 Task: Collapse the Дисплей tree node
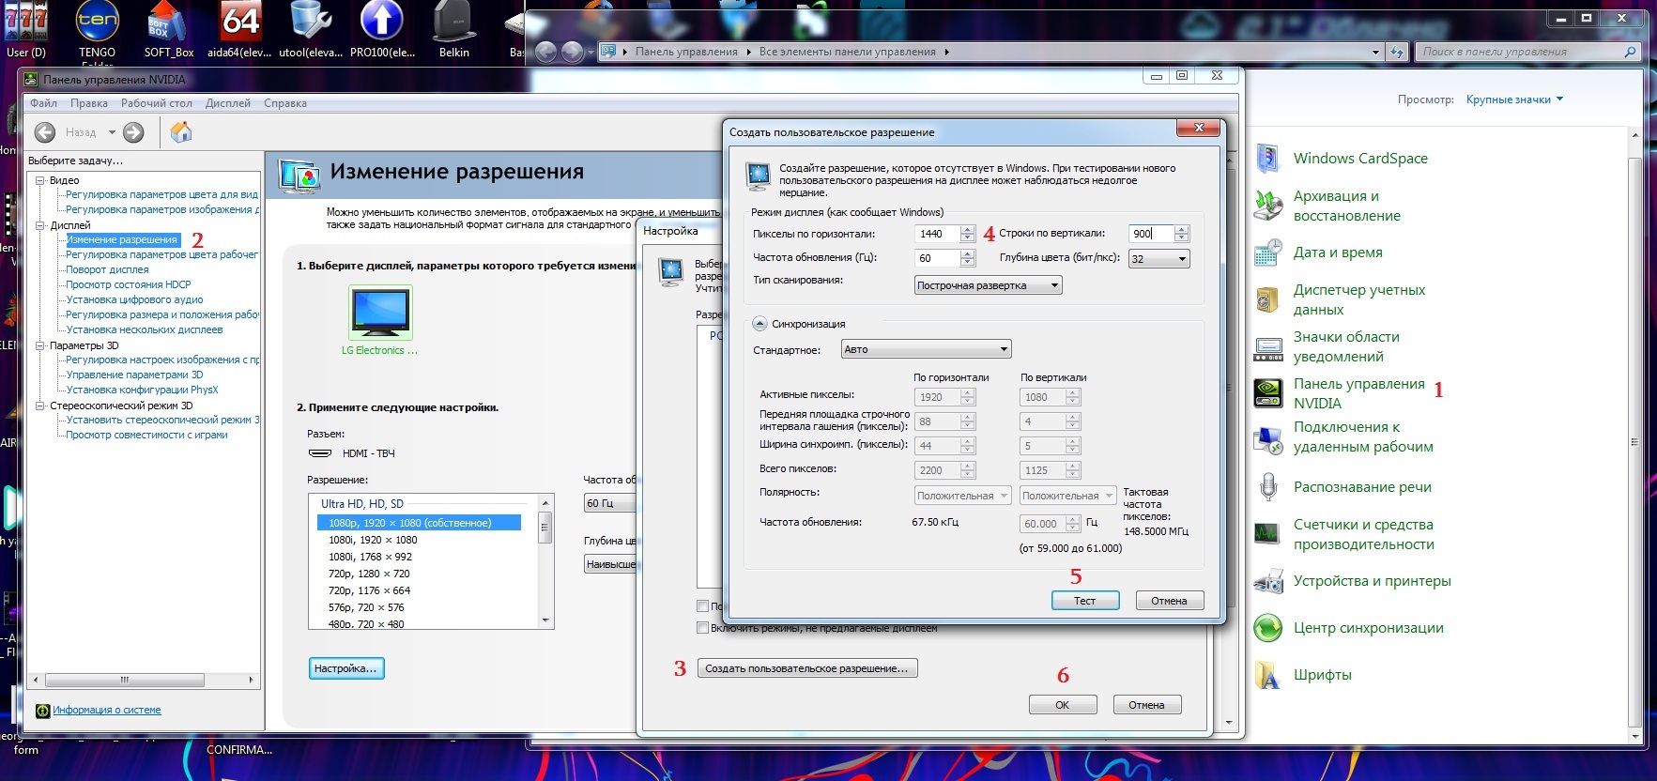[40, 225]
